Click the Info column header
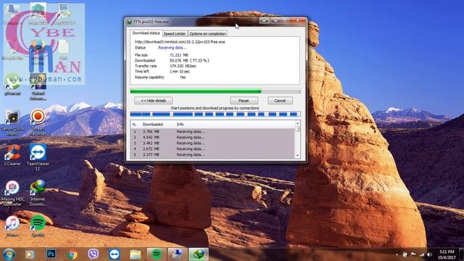 click(x=180, y=124)
